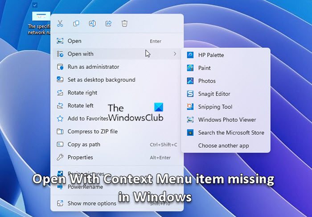Click the Rotate left icon
The image size is (312, 217).
click(x=60, y=106)
